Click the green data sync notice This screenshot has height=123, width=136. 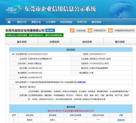[34, 35]
